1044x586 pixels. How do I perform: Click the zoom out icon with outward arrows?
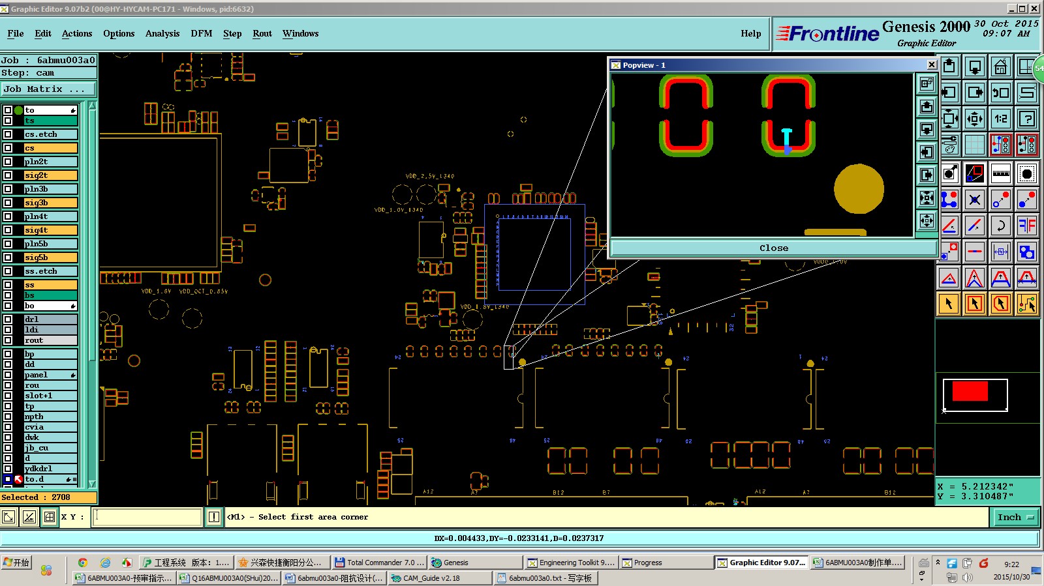click(975, 118)
